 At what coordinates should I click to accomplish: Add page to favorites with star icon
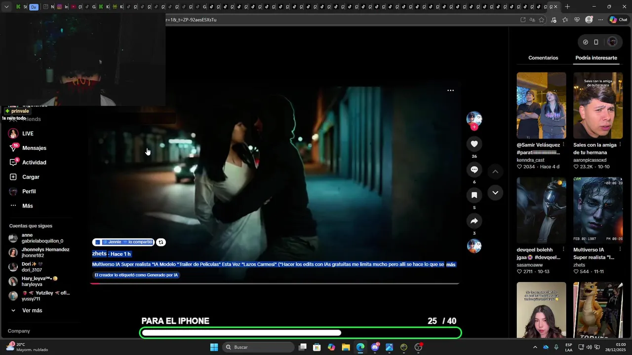542,20
